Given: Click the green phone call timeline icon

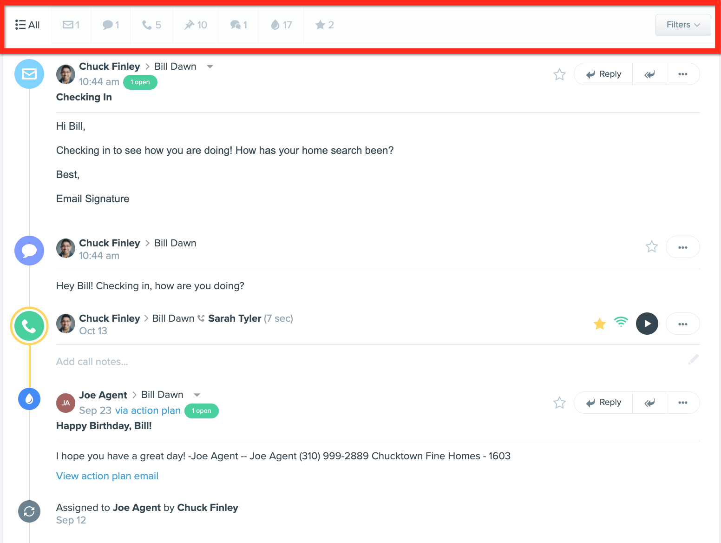Looking at the screenshot, I should (x=29, y=326).
